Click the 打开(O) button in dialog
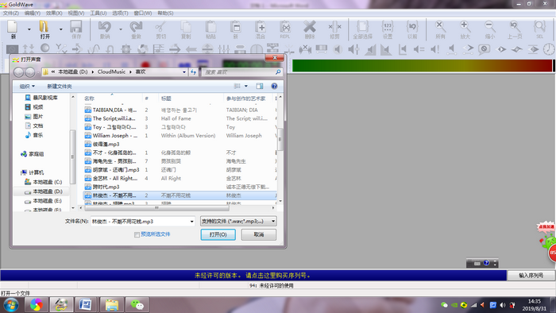 pos(218,234)
